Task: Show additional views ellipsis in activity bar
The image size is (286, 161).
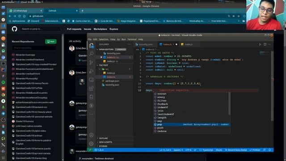Action: (91, 114)
